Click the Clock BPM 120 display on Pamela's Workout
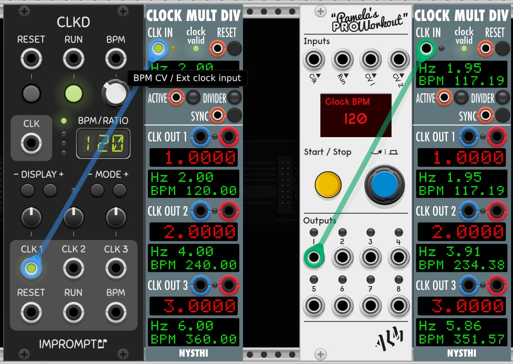This screenshot has width=513, height=364. point(356,115)
